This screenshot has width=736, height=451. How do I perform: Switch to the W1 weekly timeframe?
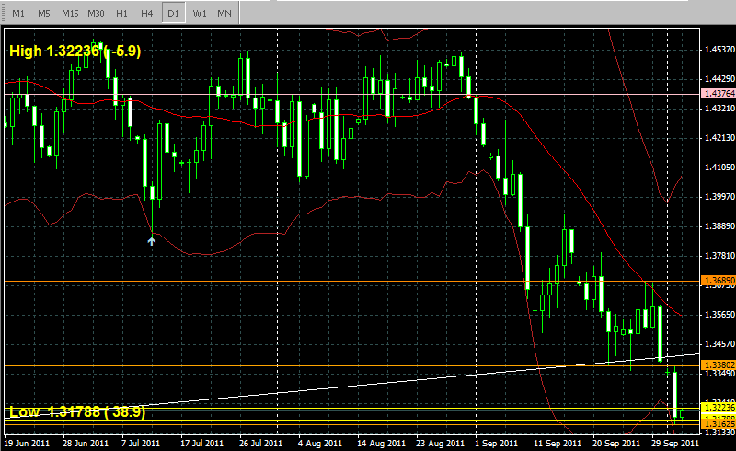point(199,13)
